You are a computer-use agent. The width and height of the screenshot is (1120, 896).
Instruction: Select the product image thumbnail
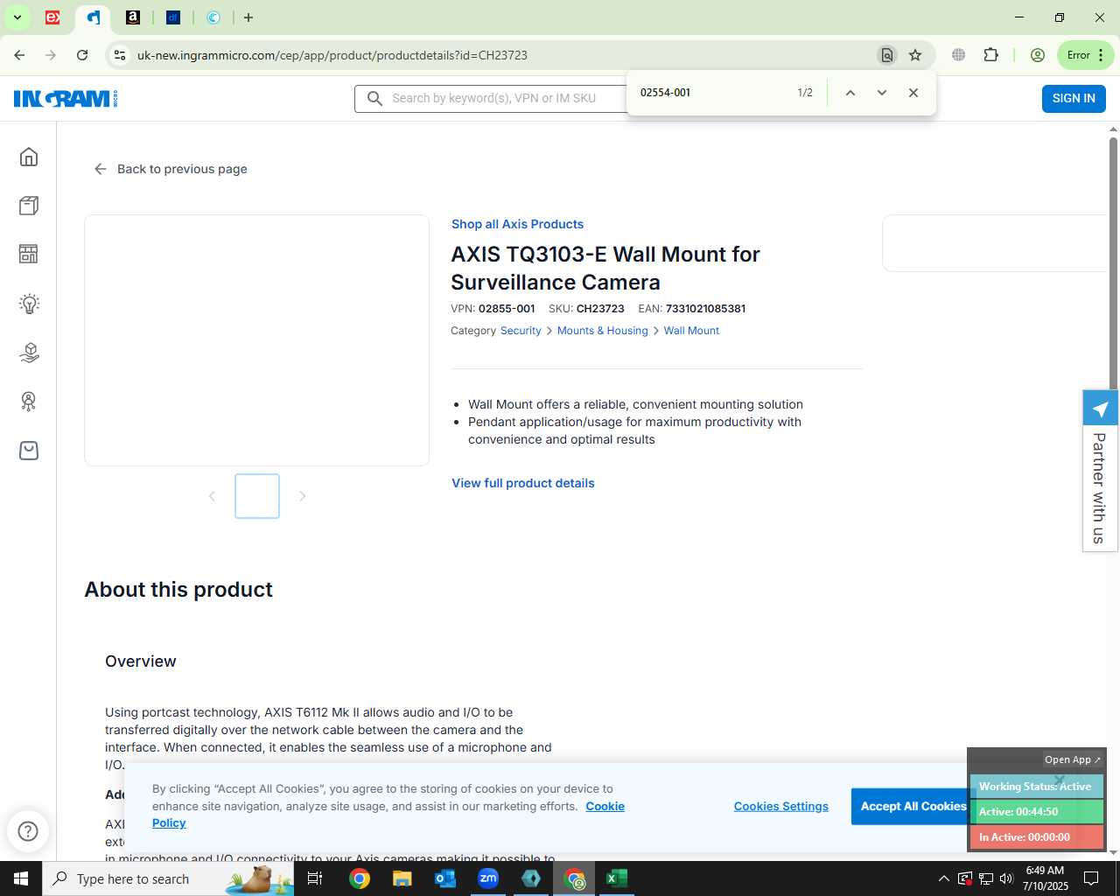tap(257, 496)
